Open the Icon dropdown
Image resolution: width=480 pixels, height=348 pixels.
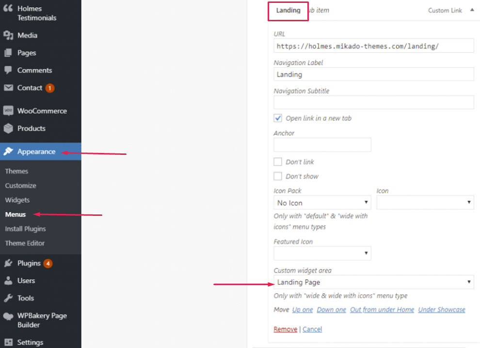tap(425, 203)
